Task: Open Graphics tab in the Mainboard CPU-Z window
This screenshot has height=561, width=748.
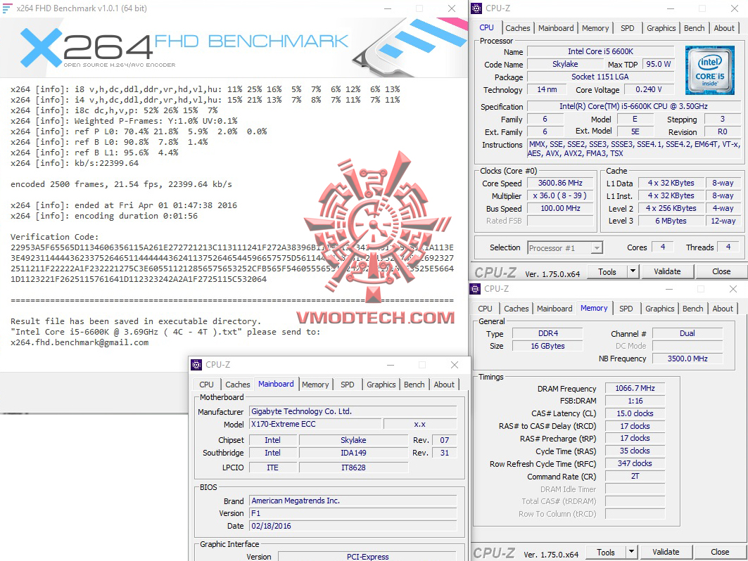Action: point(381,384)
